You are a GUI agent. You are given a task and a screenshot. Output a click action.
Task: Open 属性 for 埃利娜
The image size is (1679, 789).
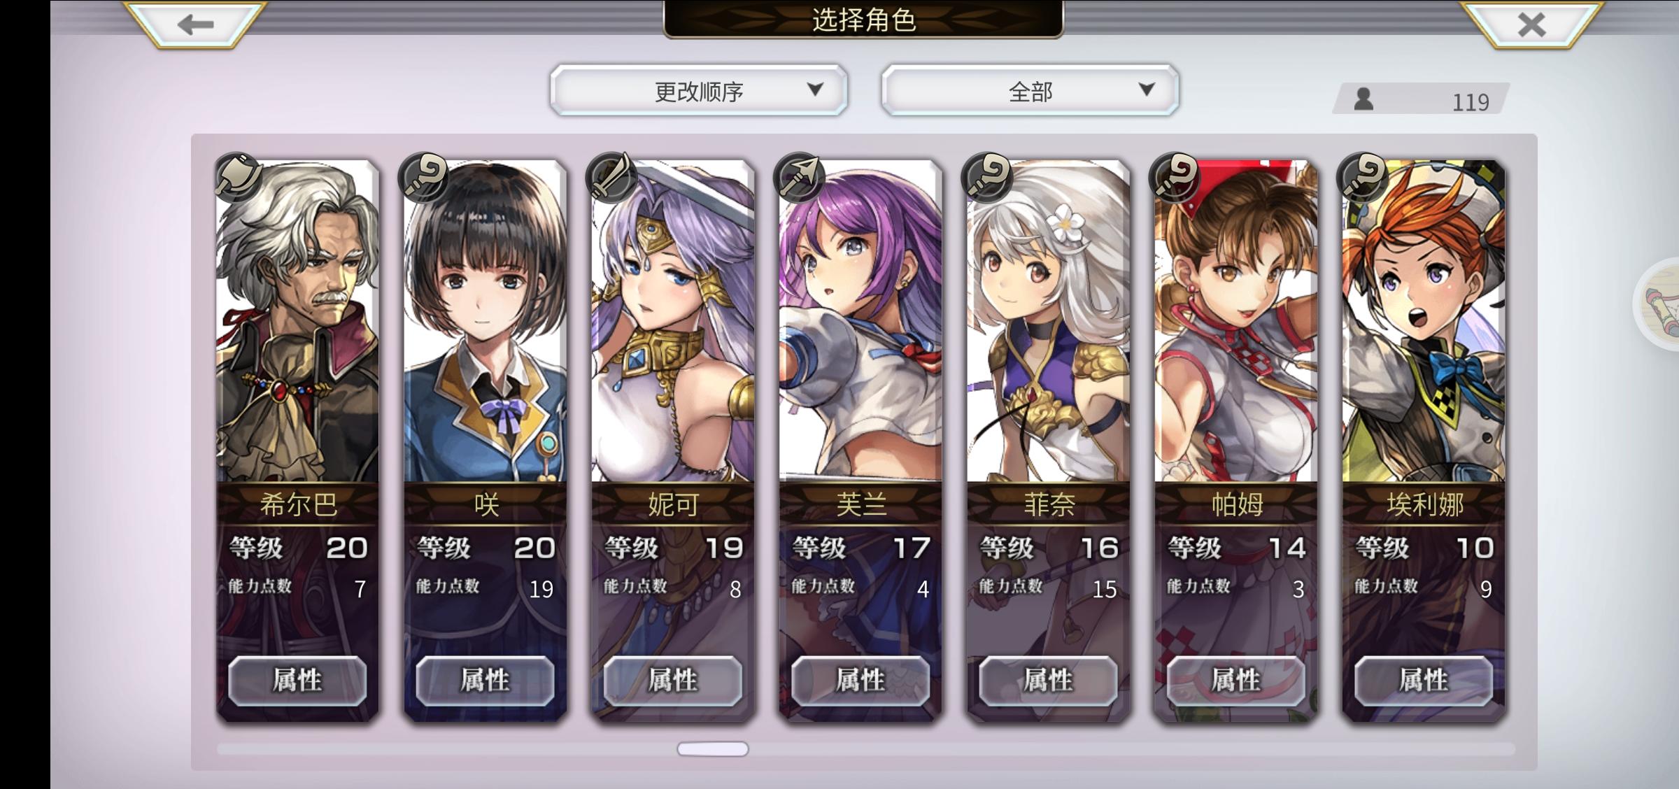pos(1424,680)
